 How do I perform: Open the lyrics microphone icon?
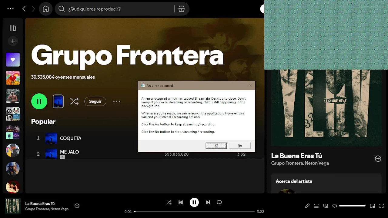click(x=307, y=206)
